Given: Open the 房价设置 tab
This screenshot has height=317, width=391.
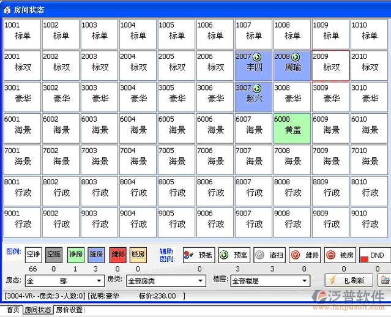Looking at the screenshot, I should click(69, 310).
